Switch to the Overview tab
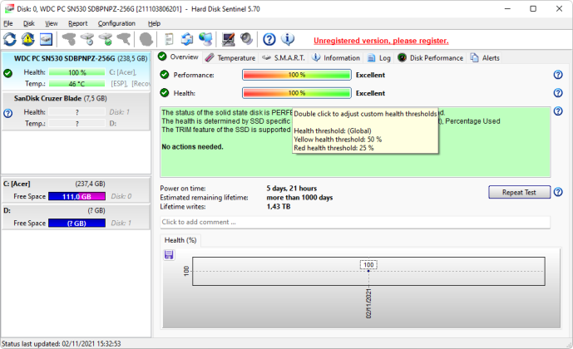Image resolution: width=573 pixels, height=349 pixels. [x=179, y=57]
